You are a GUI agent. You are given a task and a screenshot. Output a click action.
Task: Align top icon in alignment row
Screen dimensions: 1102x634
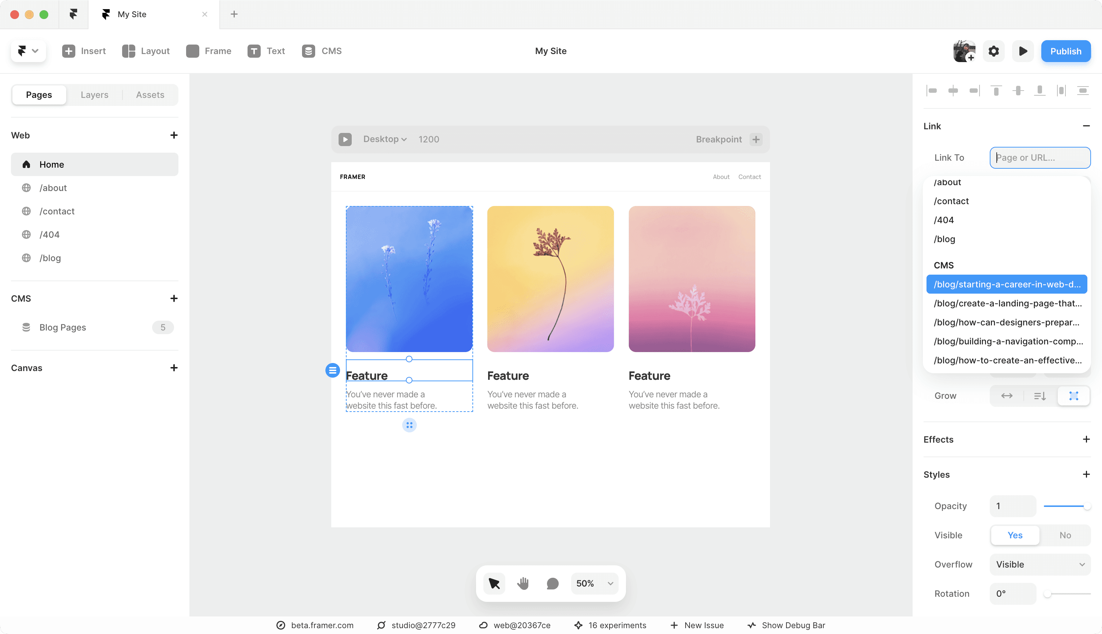click(996, 91)
